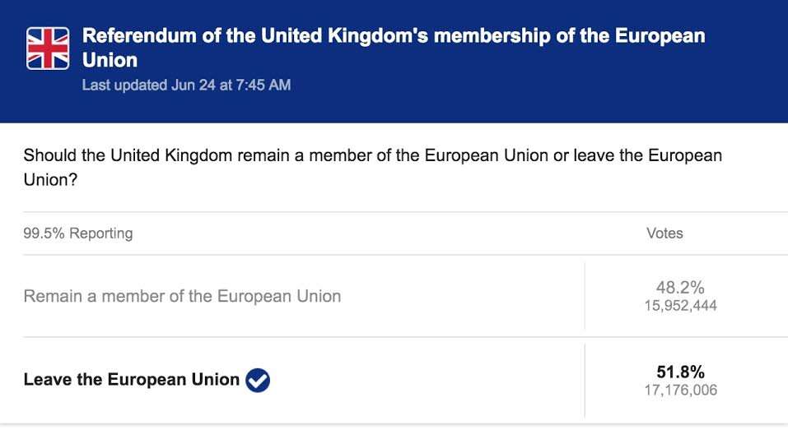The width and height of the screenshot is (788, 430).
Task: Select the referendum question text
Action: pyautogui.click(x=372, y=155)
